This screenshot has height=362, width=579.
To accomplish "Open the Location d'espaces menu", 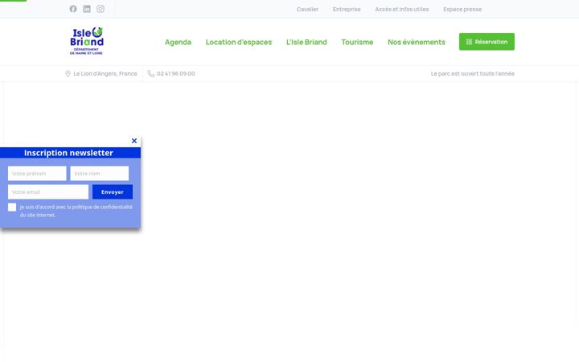I will click(x=239, y=42).
